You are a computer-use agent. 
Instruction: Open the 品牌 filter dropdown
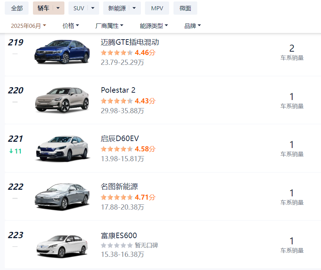pos(193,26)
